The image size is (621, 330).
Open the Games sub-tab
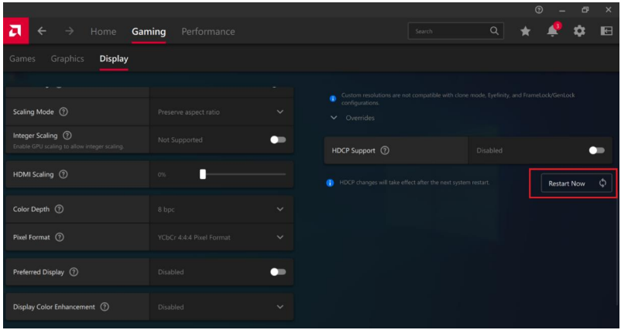point(22,59)
